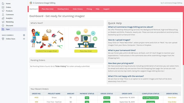Viewport: 184px width, 103px height.
Task: Click the Products tag icon
Action: [3, 11]
